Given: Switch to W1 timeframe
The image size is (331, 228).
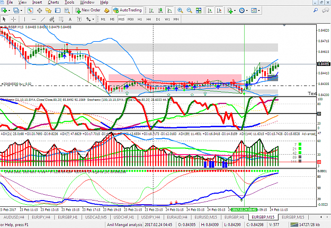Looking at the screenshot, I should click(167, 20).
